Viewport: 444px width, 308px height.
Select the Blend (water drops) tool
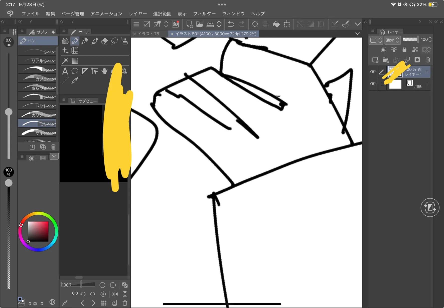[65, 41]
